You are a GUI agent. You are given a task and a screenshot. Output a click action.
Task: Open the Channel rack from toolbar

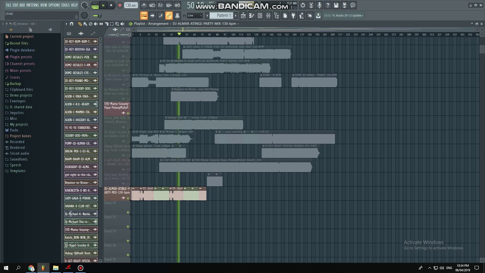260,16
